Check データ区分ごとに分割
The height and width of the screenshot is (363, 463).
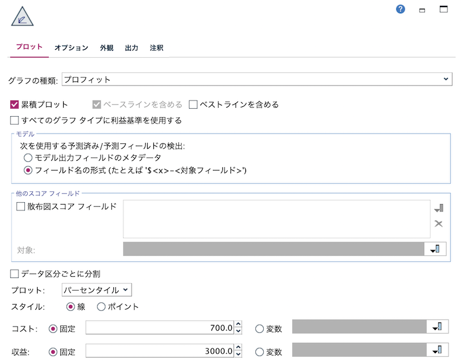12,275
